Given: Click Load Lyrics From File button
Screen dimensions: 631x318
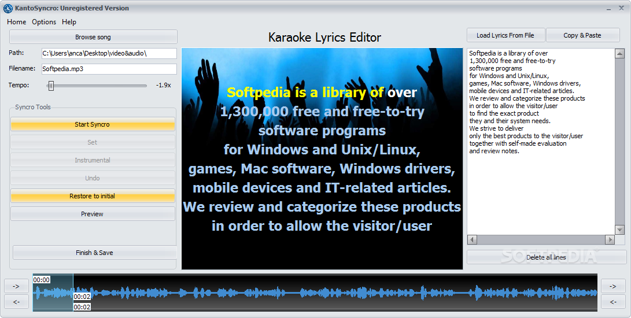Looking at the screenshot, I should click(505, 35).
